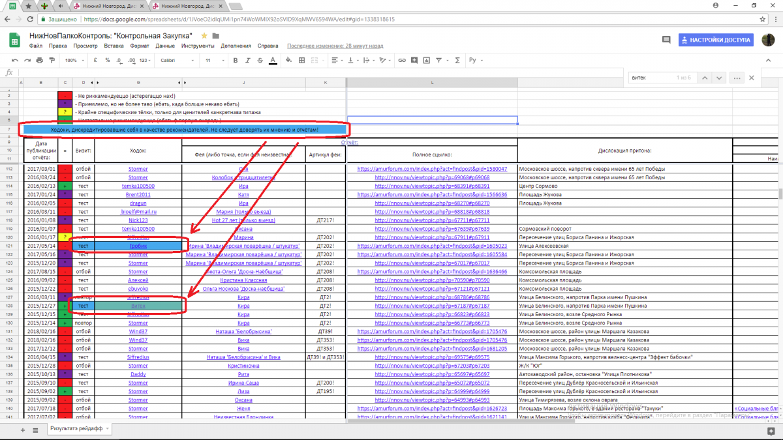Open the cell borders tool
This screenshot has height=440, width=783.
(303, 60)
